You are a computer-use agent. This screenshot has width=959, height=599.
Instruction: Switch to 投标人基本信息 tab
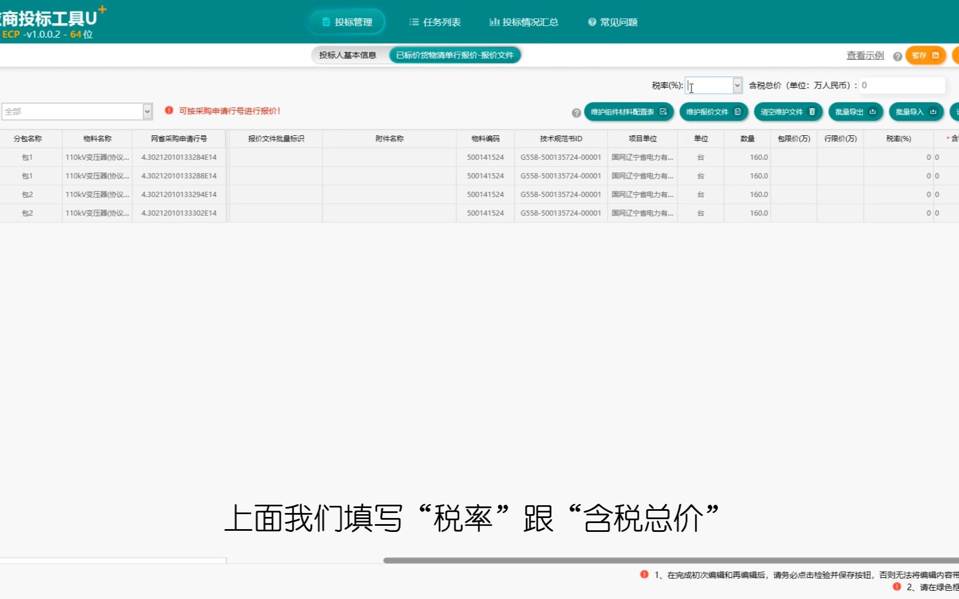click(348, 55)
